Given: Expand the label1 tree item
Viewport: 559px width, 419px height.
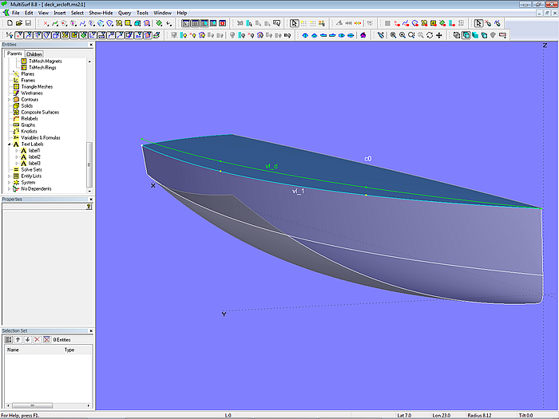Looking at the screenshot, I should point(16,151).
